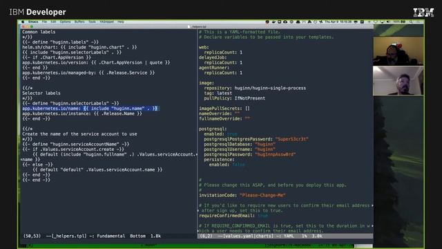Click the YAML mode label in mode line
The height and width of the screenshot is (249, 442).
tap(289, 236)
